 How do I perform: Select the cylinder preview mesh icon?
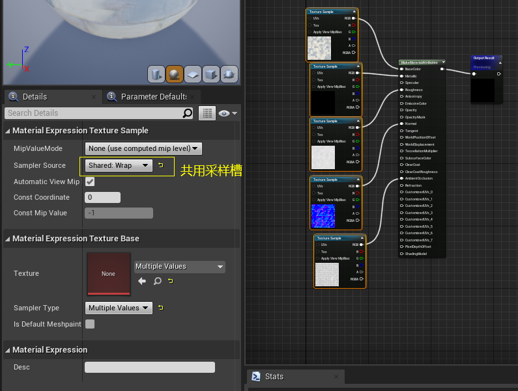[156, 74]
